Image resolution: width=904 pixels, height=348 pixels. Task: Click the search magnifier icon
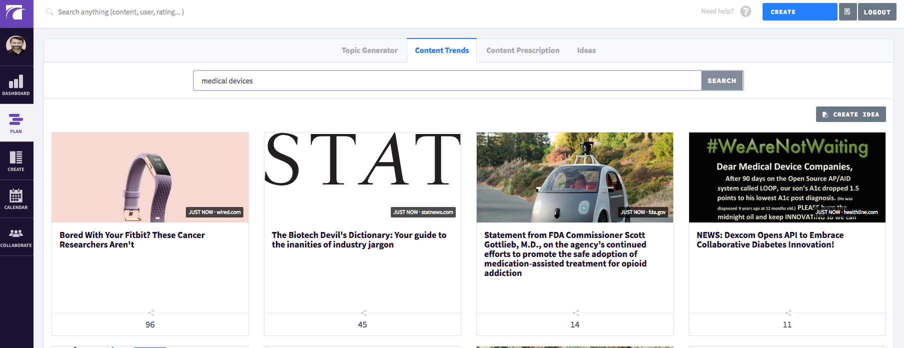[49, 11]
